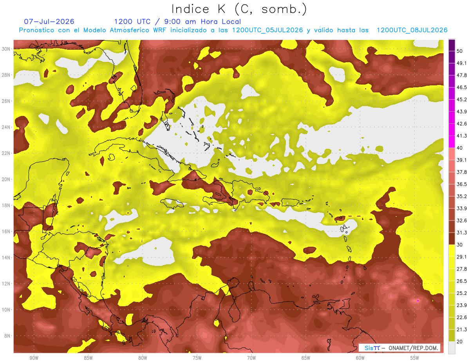The height and width of the screenshot is (363, 470).
Task: Click the "27.8" colorbar value
Action: (462, 269)
